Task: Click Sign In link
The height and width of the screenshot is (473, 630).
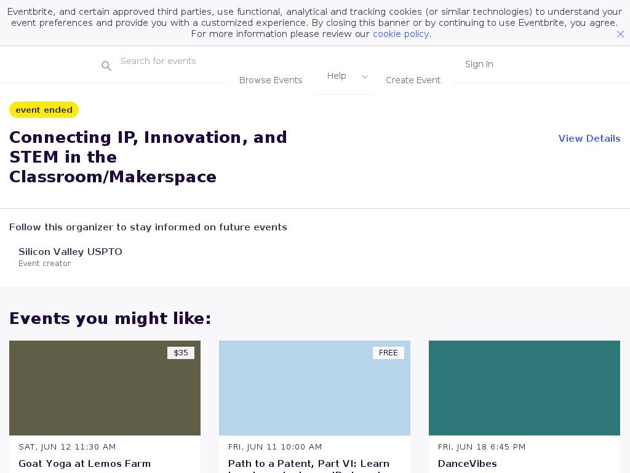Action: point(479,64)
